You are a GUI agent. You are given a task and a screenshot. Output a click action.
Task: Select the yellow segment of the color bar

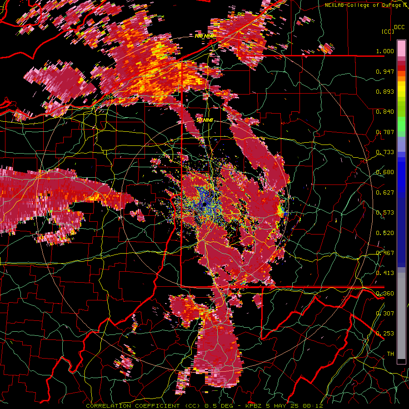(x=401, y=90)
